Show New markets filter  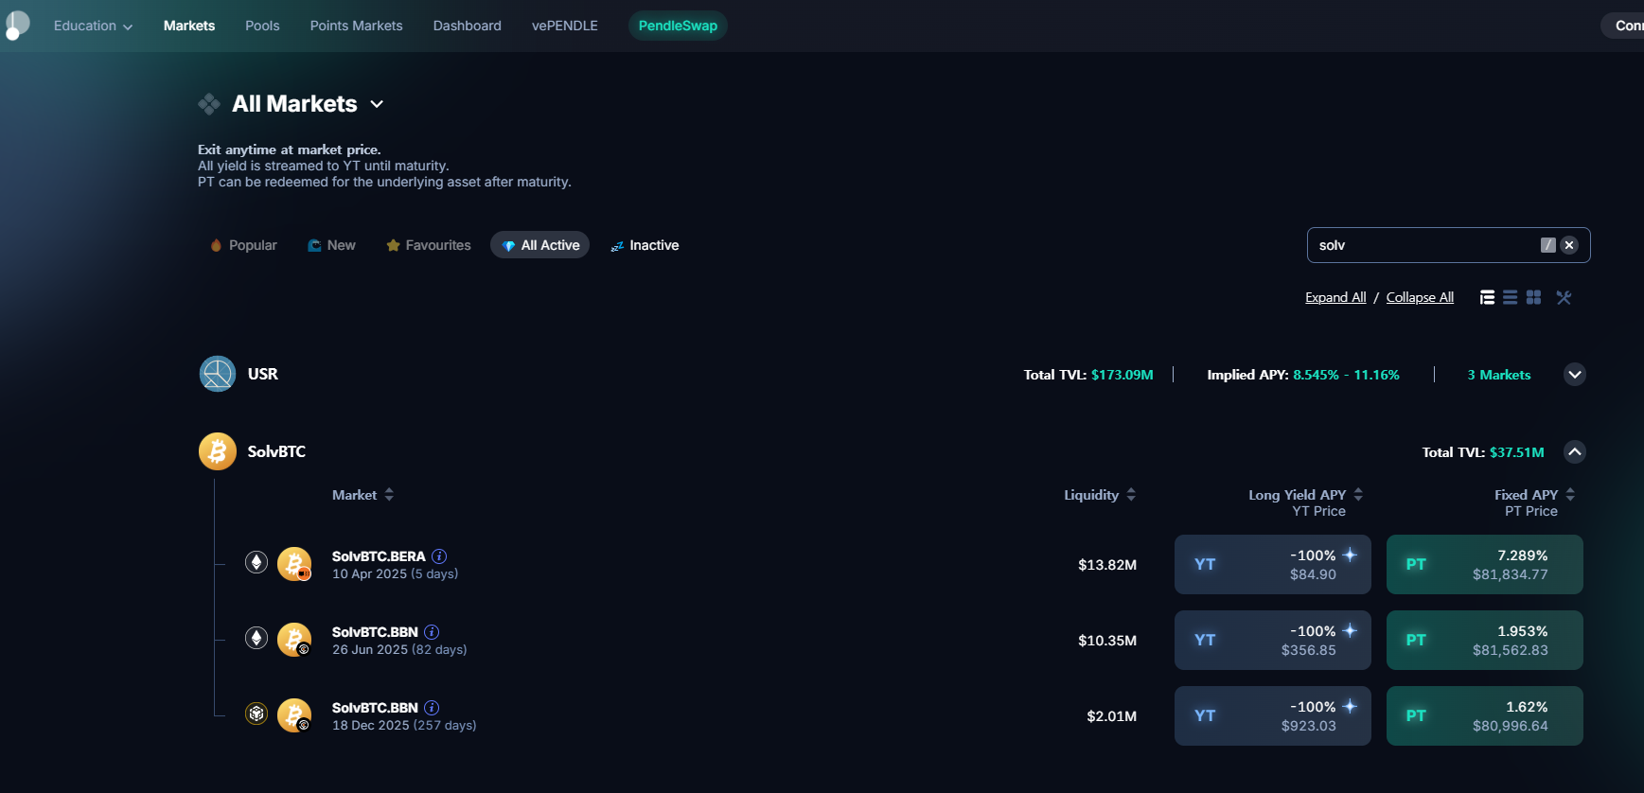tap(332, 245)
